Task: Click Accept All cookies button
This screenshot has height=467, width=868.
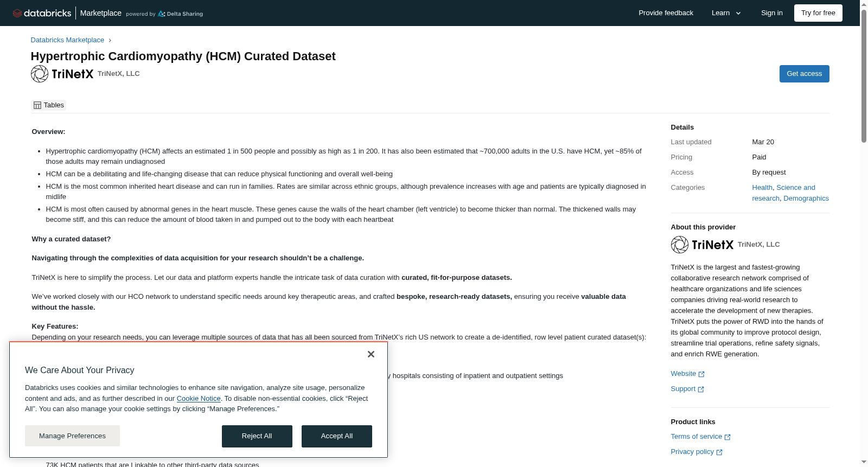Action: pyautogui.click(x=337, y=436)
